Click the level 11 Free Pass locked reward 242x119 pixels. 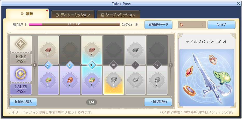(x=135, y=50)
